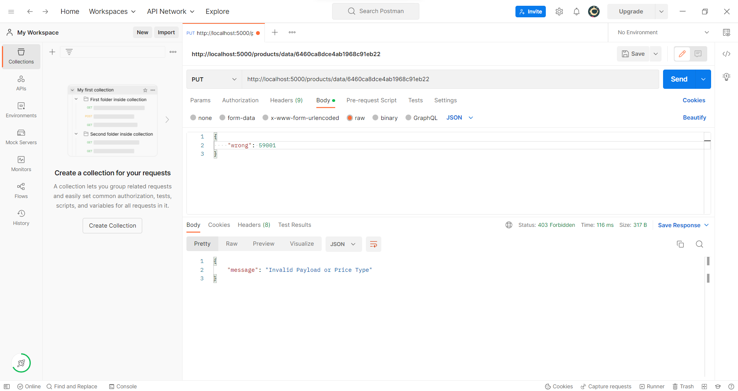Screen dimensions: 738x391
Task: Expand the Save Response dropdown
Action: pos(706,225)
